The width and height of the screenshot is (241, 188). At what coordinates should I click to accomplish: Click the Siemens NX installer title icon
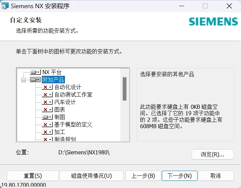click(5, 6)
